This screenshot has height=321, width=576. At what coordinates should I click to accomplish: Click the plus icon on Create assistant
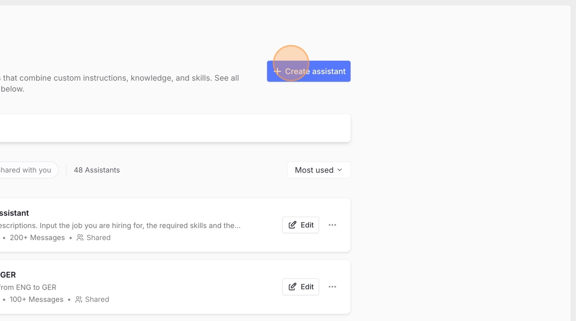[278, 71]
